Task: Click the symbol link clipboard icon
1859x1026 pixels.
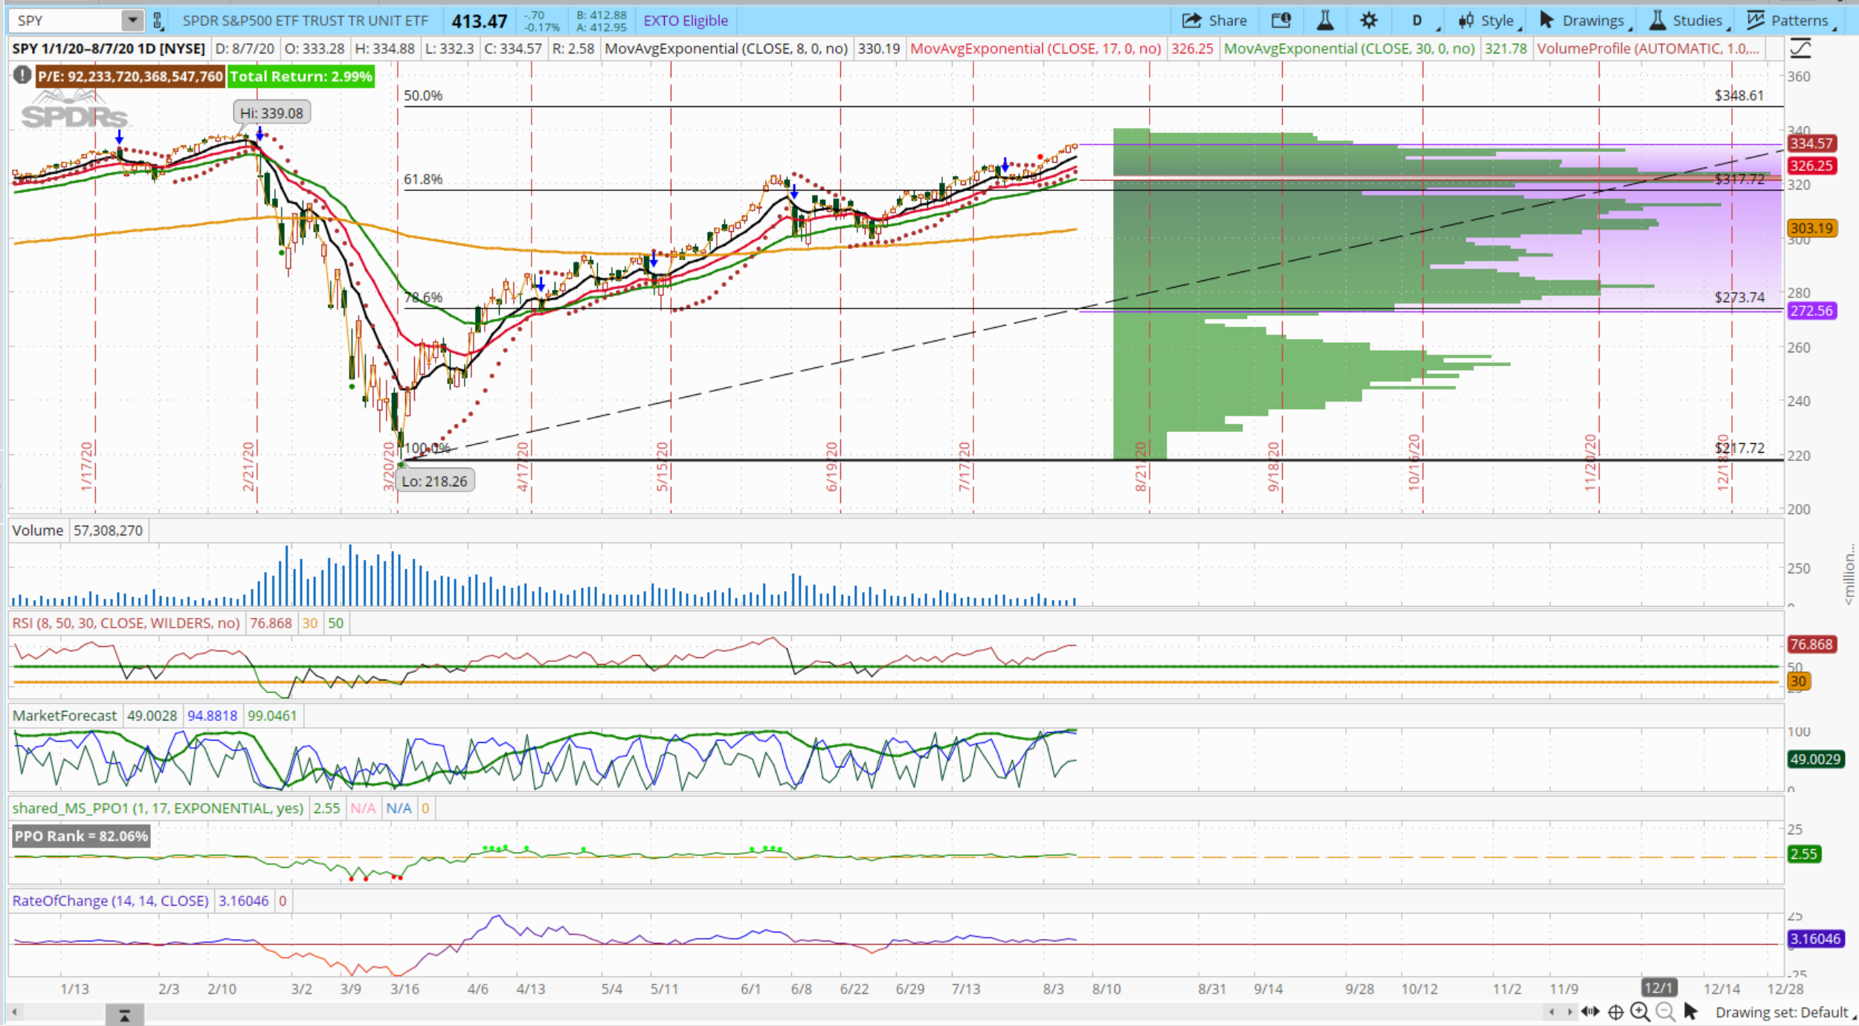Action: point(158,21)
